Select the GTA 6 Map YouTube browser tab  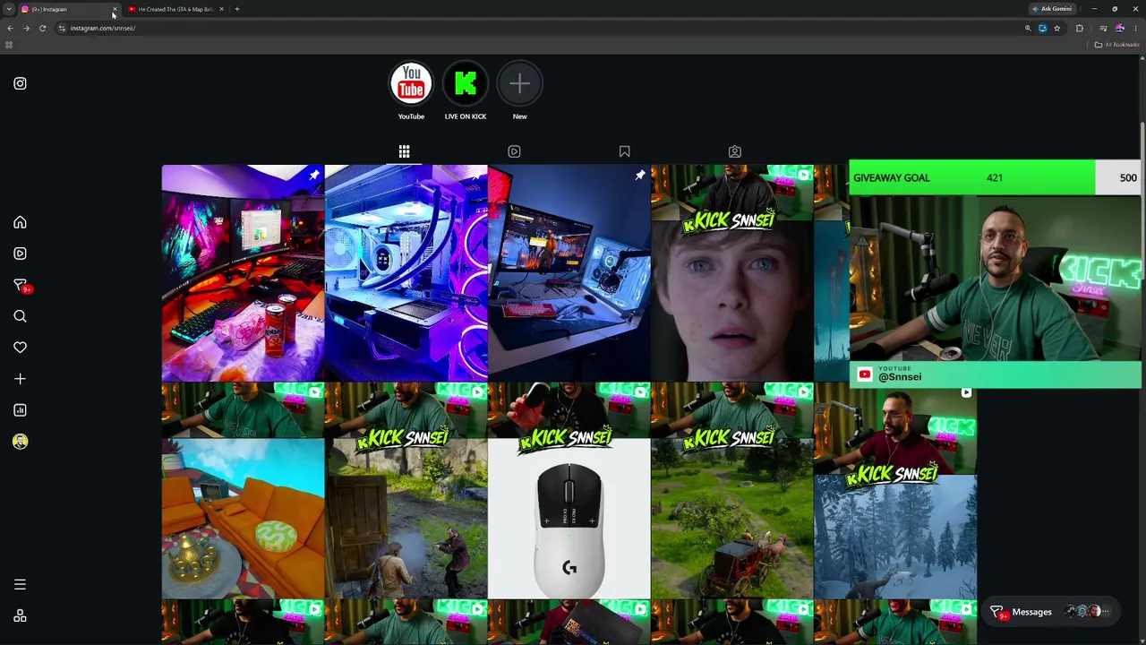tap(174, 9)
